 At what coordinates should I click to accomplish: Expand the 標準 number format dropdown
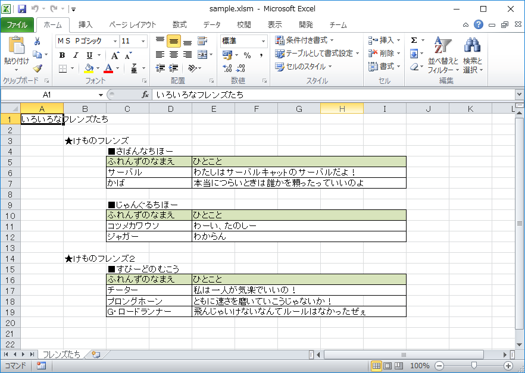point(264,41)
